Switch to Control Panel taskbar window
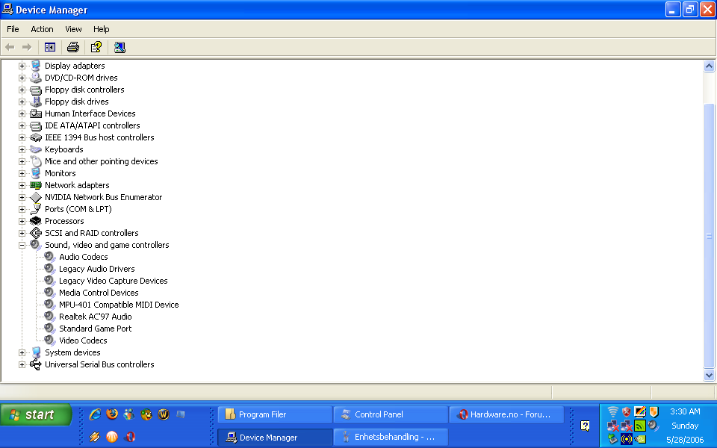This screenshot has height=448, width=717. [x=391, y=414]
